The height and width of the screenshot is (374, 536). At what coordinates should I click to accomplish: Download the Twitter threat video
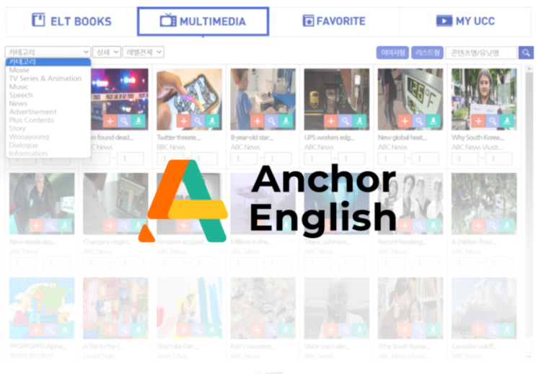tap(212, 121)
